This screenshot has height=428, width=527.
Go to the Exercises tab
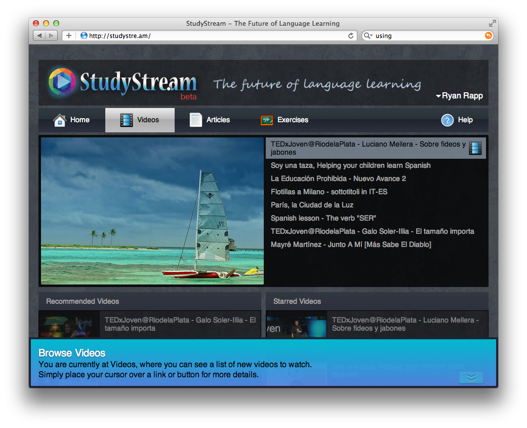(285, 120)
